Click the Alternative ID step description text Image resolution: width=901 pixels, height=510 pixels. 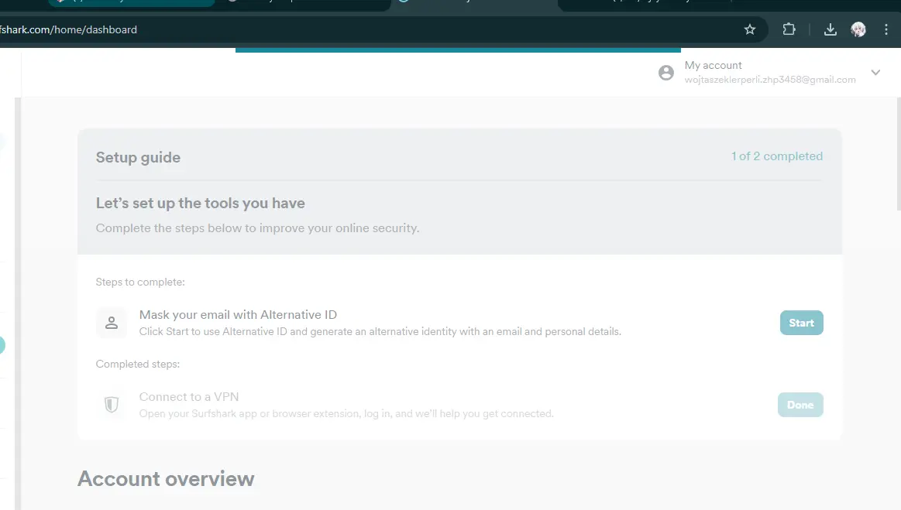tap(380, 331)
